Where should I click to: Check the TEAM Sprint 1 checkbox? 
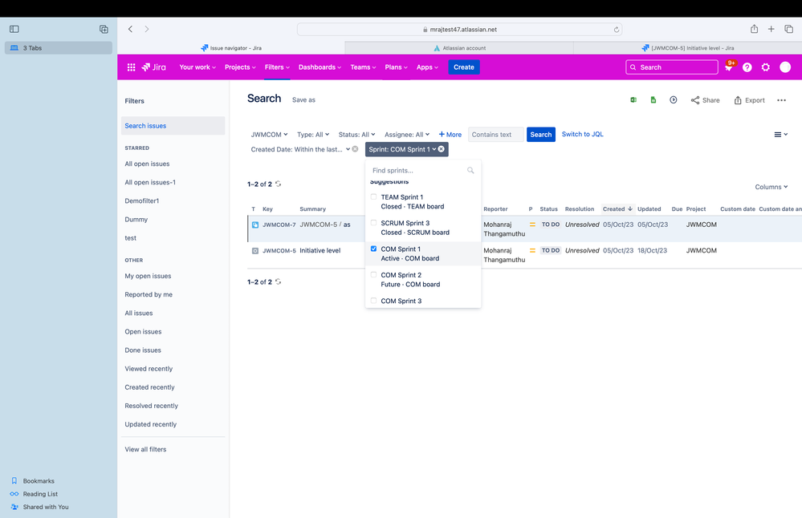pyautogui.click(x=373, y=196)
